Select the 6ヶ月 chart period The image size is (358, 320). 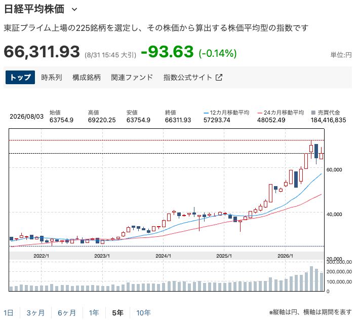point(67,313)
